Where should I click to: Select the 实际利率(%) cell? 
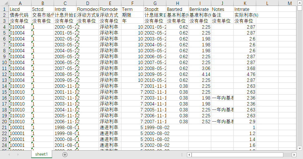pyautogui.click(x=245, y=15)
